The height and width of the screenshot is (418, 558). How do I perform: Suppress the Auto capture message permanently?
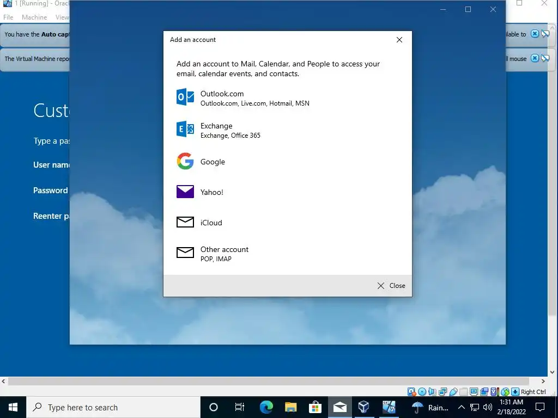click(x=545, y=34)
